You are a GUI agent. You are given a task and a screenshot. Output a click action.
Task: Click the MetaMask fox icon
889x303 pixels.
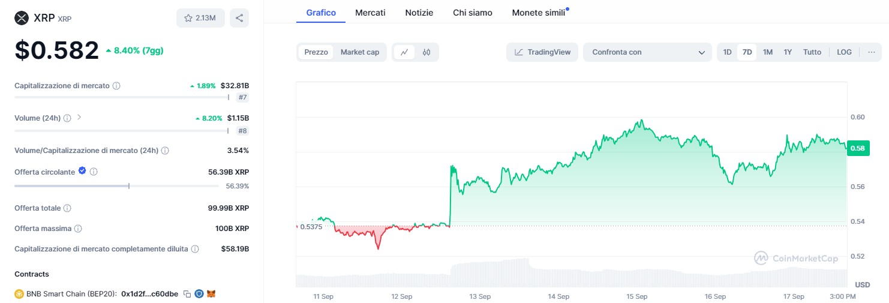(x=211, y=294)
